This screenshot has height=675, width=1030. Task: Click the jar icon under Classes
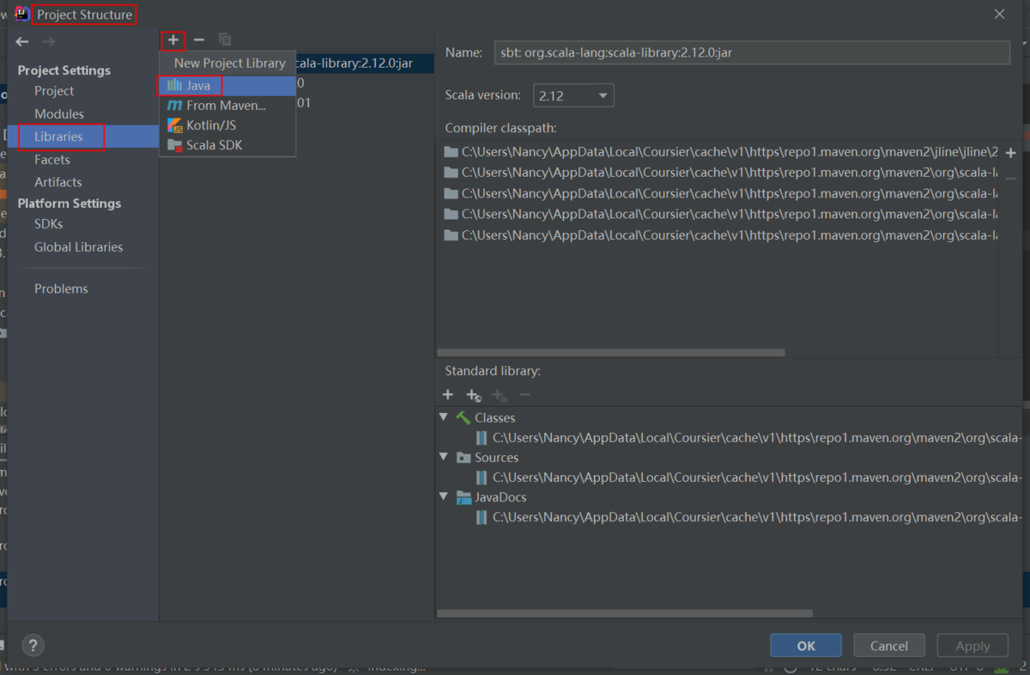pyautogui.click(x=482, y=438)
